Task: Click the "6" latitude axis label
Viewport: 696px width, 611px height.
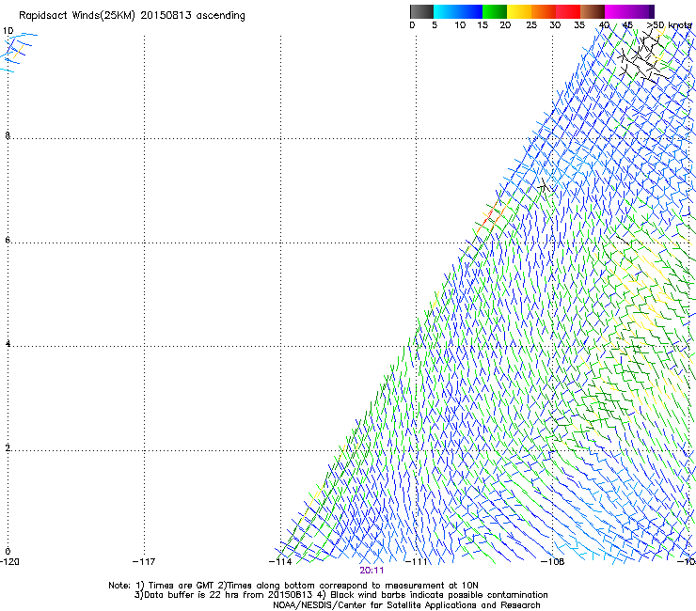Action: pos(8,240)
